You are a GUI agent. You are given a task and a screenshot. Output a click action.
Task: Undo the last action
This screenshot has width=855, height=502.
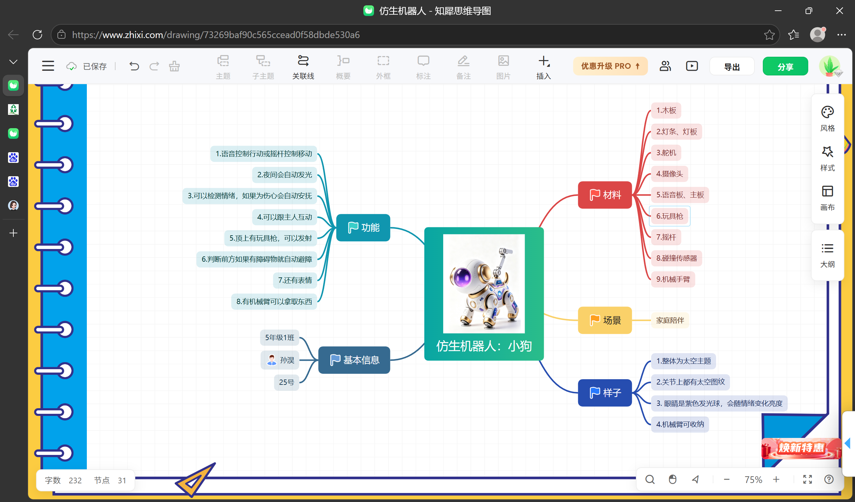134,66
